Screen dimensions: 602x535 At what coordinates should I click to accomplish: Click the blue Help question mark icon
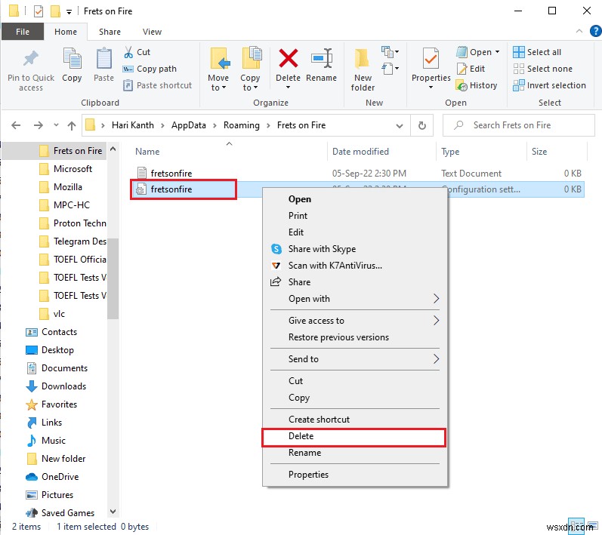pos(595,31)
